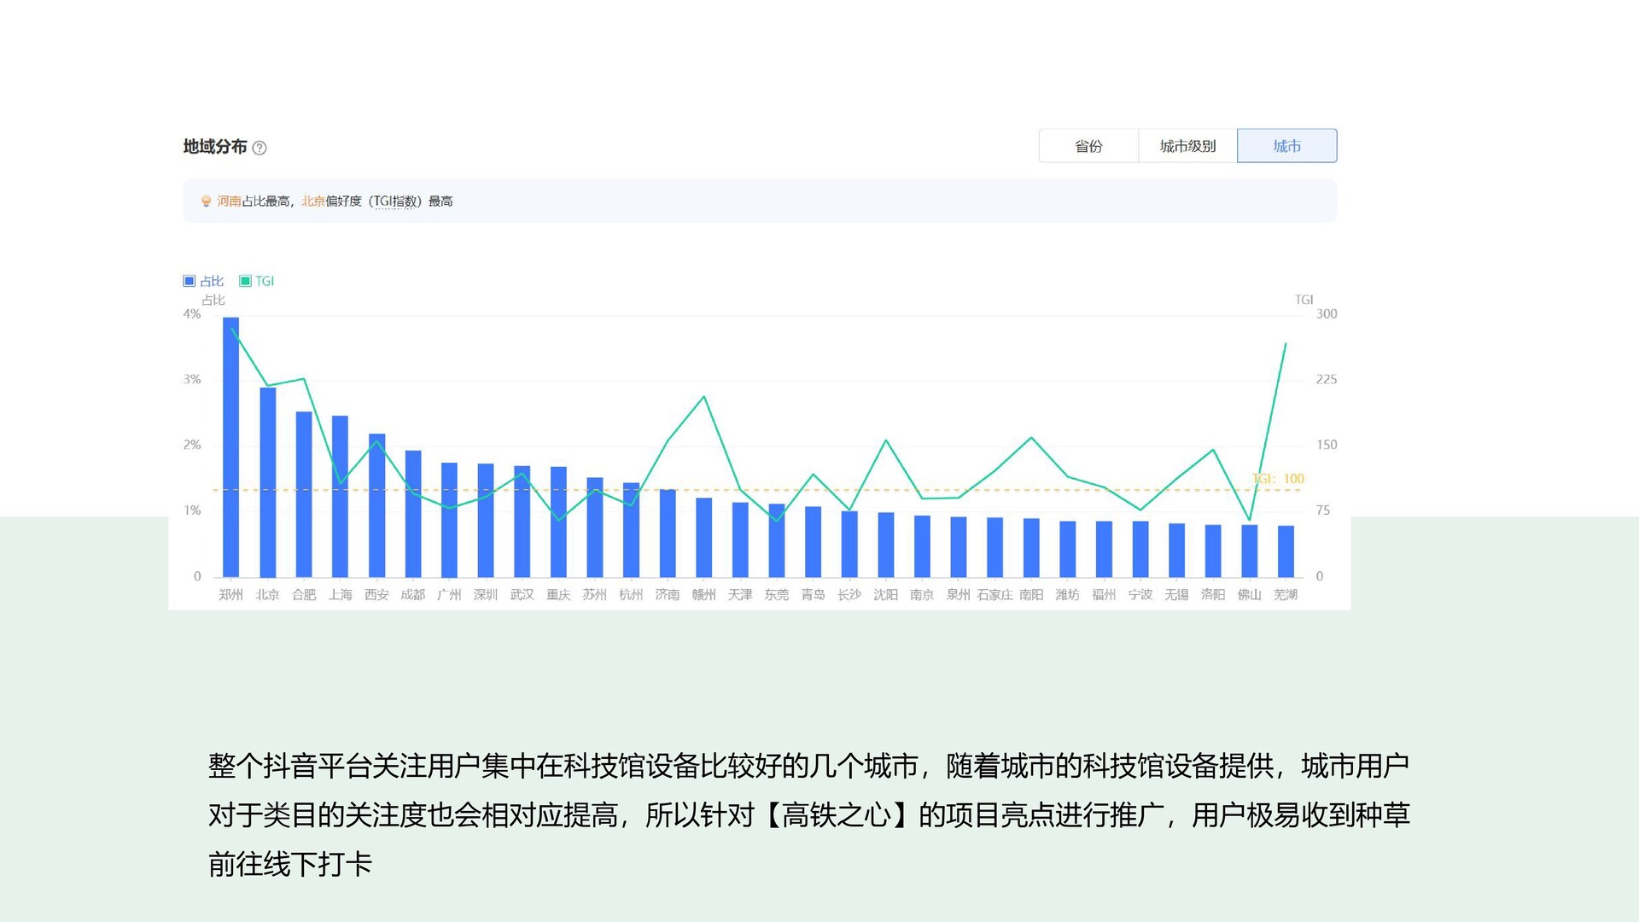Click the 河南 highlighted link
This screenshot has width=1639, height=922.
[x=229, y=201]
